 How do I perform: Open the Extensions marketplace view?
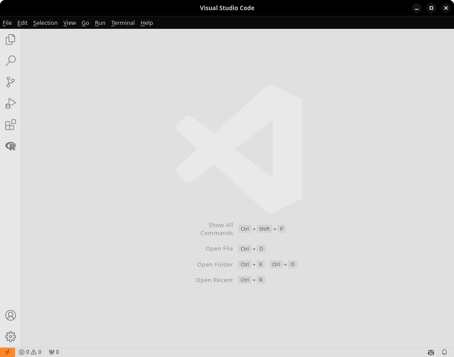tap(11, 125)
